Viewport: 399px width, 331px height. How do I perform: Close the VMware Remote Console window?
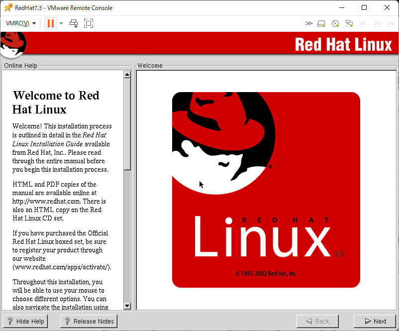pyautogui.click(x=387, y=7)
